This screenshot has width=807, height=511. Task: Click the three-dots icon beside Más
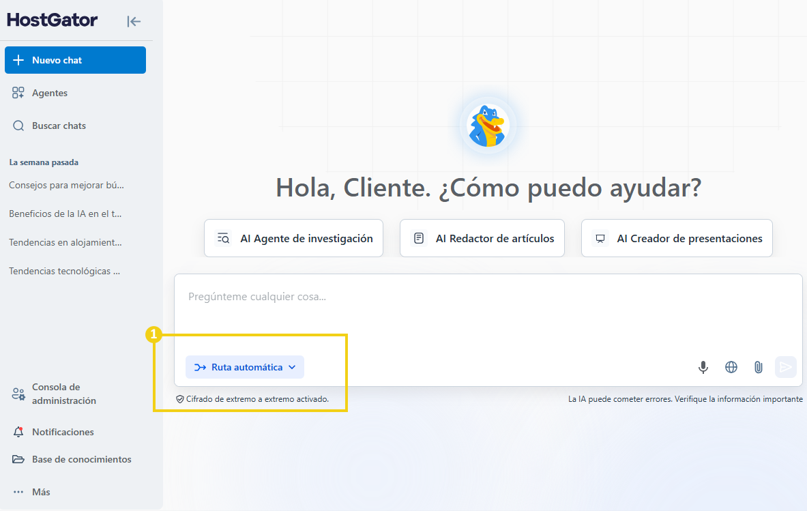(18, 492)
